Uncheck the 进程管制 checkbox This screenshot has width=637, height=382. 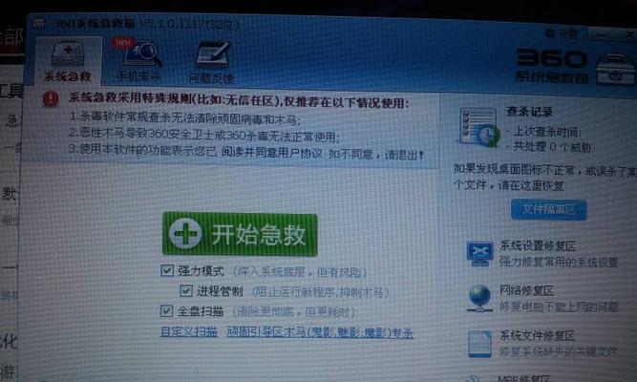tap(186, 290)
